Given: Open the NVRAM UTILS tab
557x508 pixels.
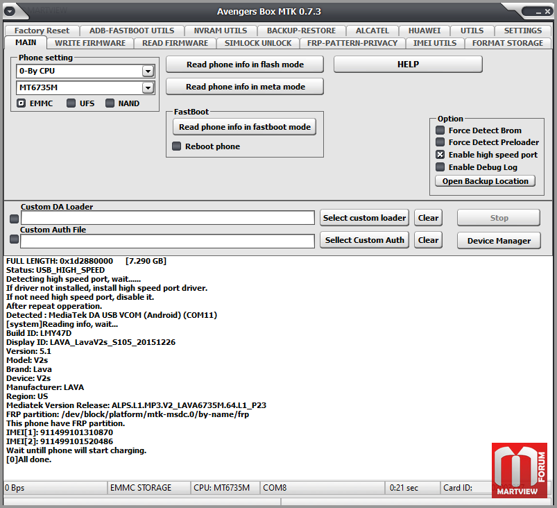Looking at the screenshot, I should coord(221,31).
